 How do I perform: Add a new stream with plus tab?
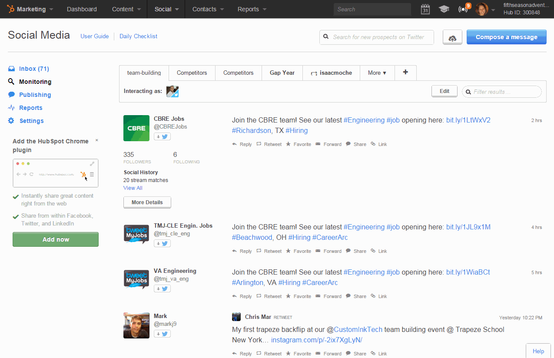[405, 73]
